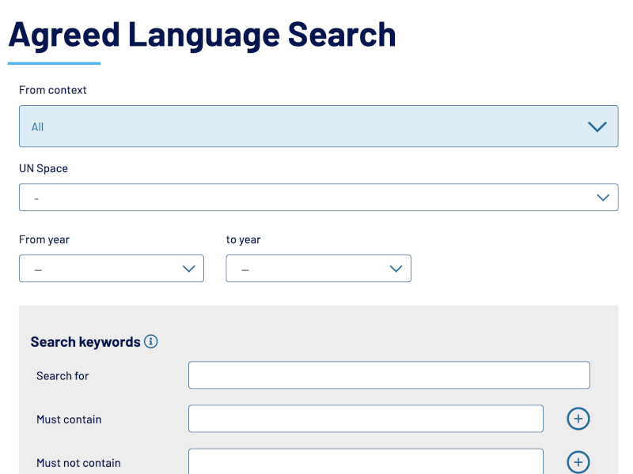Expand the From year dropdown

click(111, 269)
